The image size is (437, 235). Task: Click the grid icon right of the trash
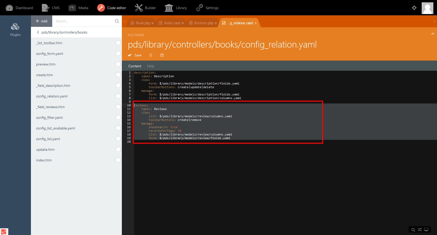pyautogui.click(x=162, y=55)
